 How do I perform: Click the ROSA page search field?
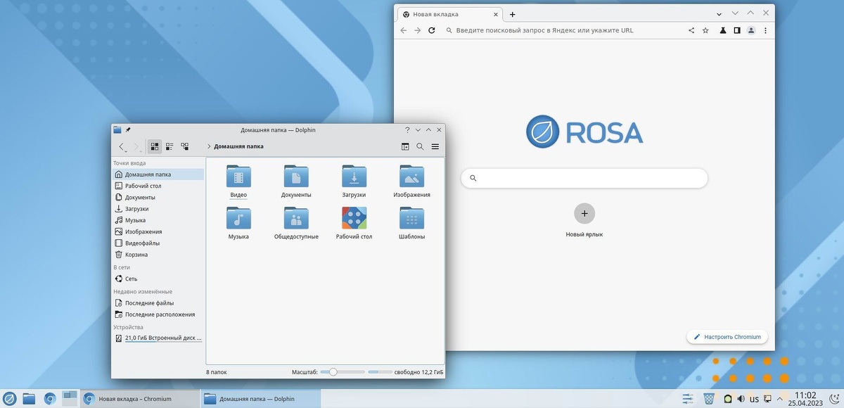point(584,178)
